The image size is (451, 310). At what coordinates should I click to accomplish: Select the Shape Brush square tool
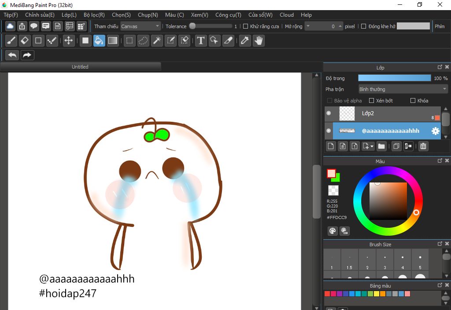(38, 40)
